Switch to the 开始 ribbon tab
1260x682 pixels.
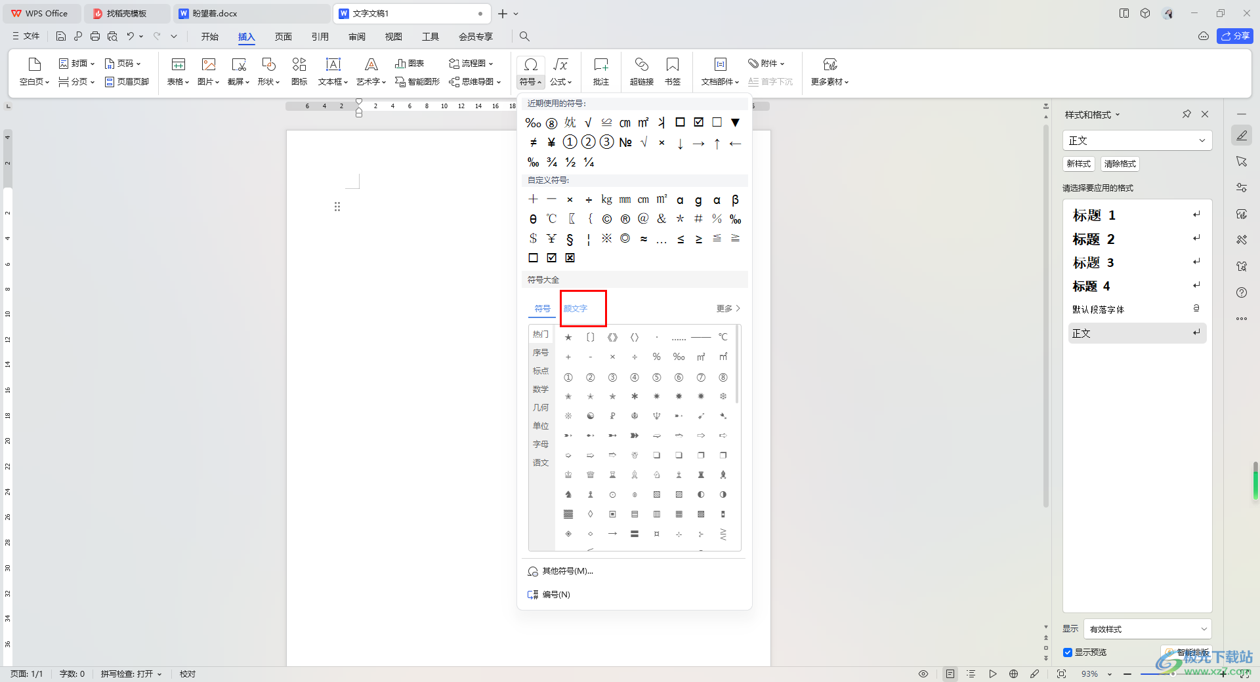pos(210,37)
